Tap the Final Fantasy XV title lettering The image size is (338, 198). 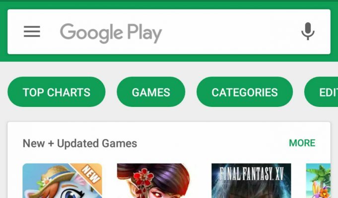click(251, 174)
